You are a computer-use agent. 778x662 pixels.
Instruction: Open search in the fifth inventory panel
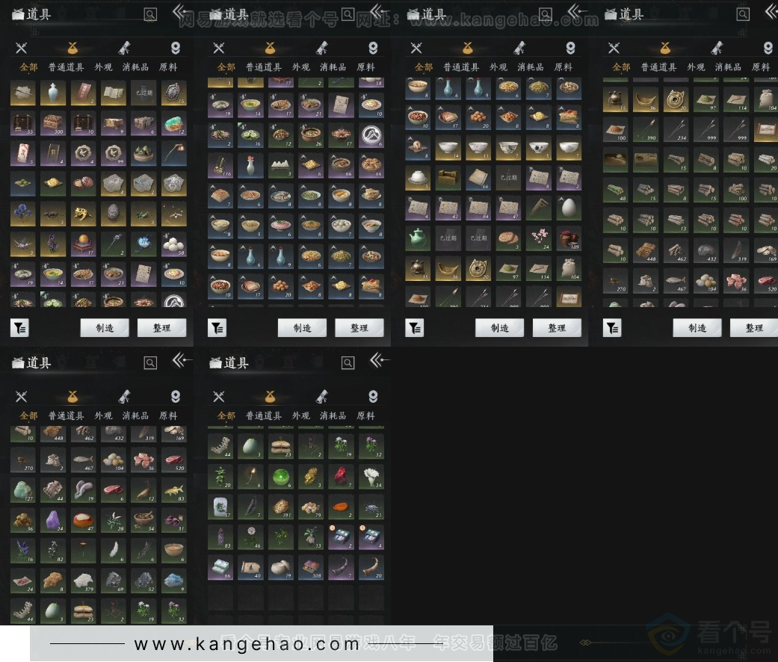pos(150,363)
